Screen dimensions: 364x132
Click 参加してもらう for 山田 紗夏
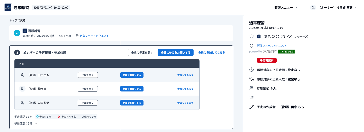tap(185, 103)
